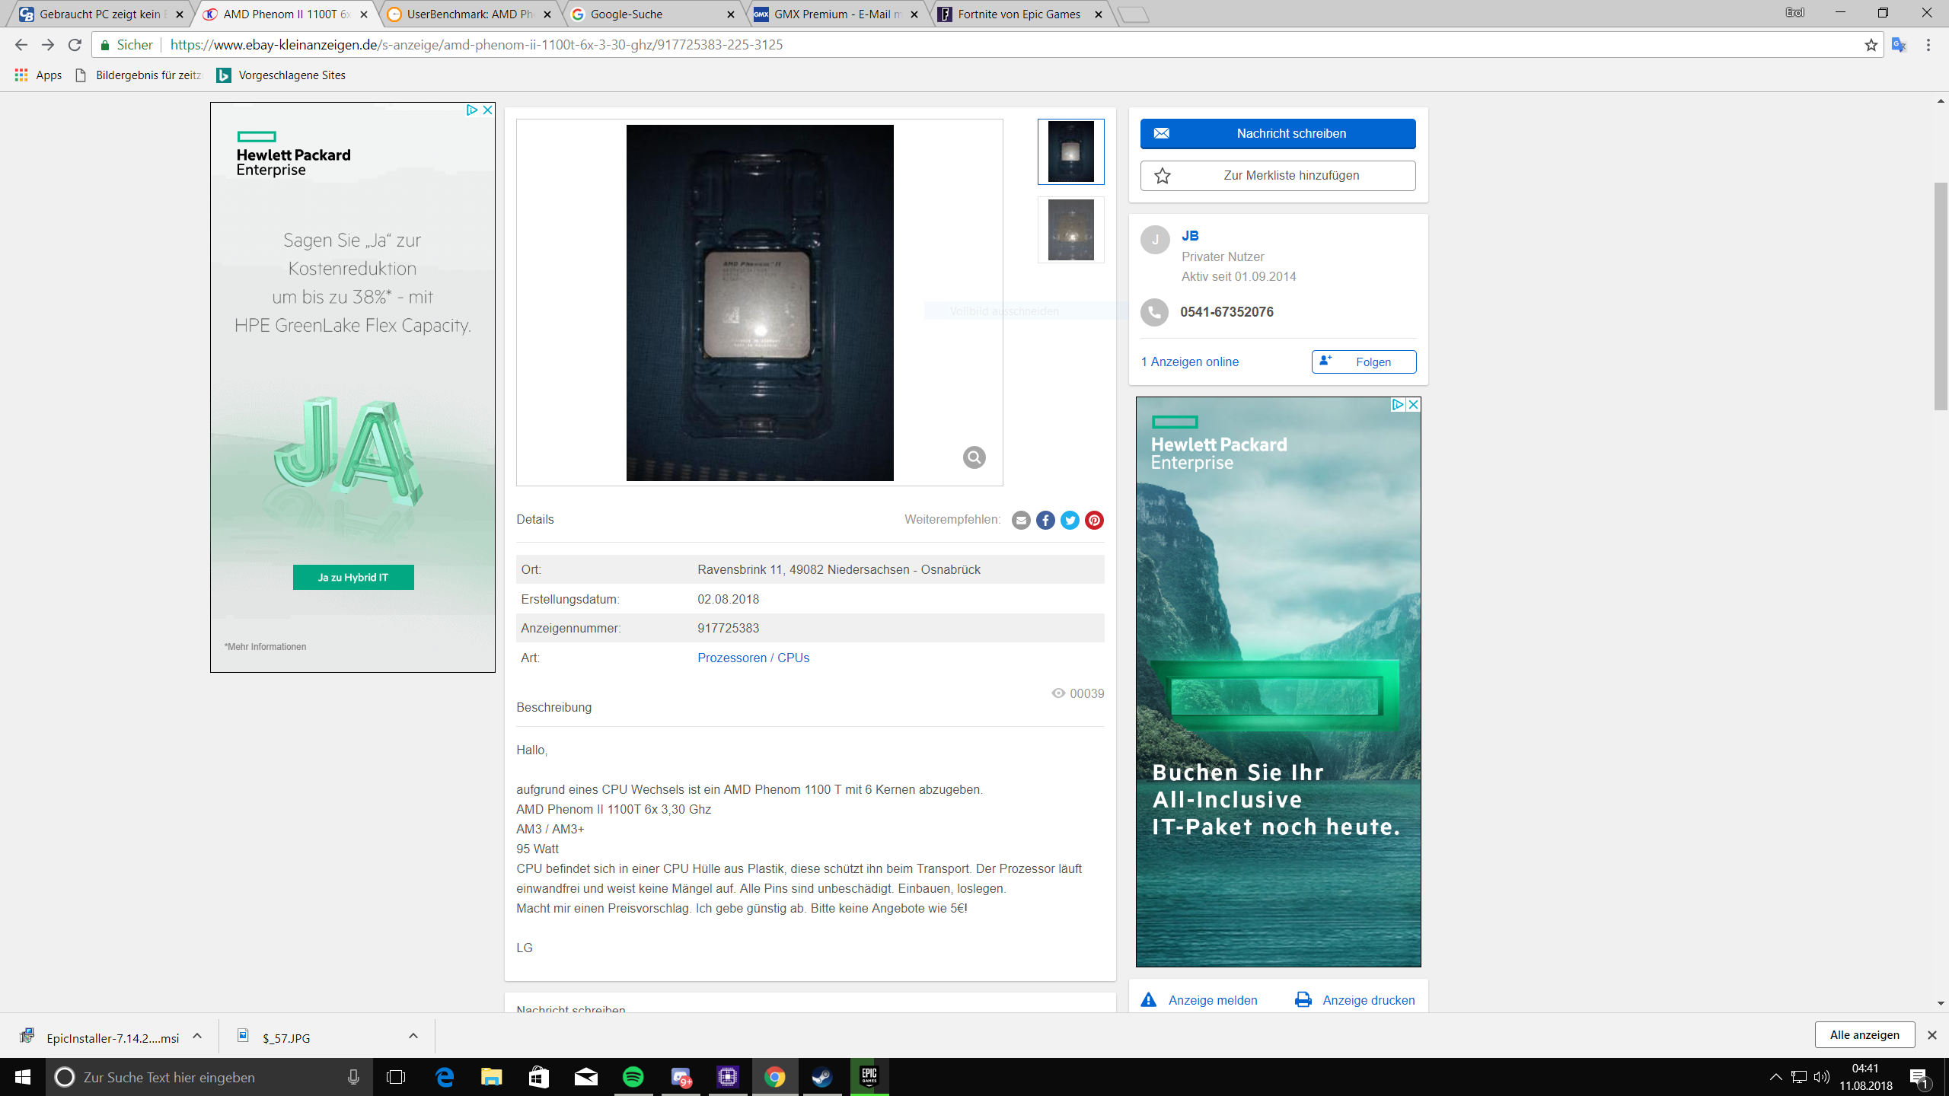Share the ad via email icon

(x=1021, y=520)
